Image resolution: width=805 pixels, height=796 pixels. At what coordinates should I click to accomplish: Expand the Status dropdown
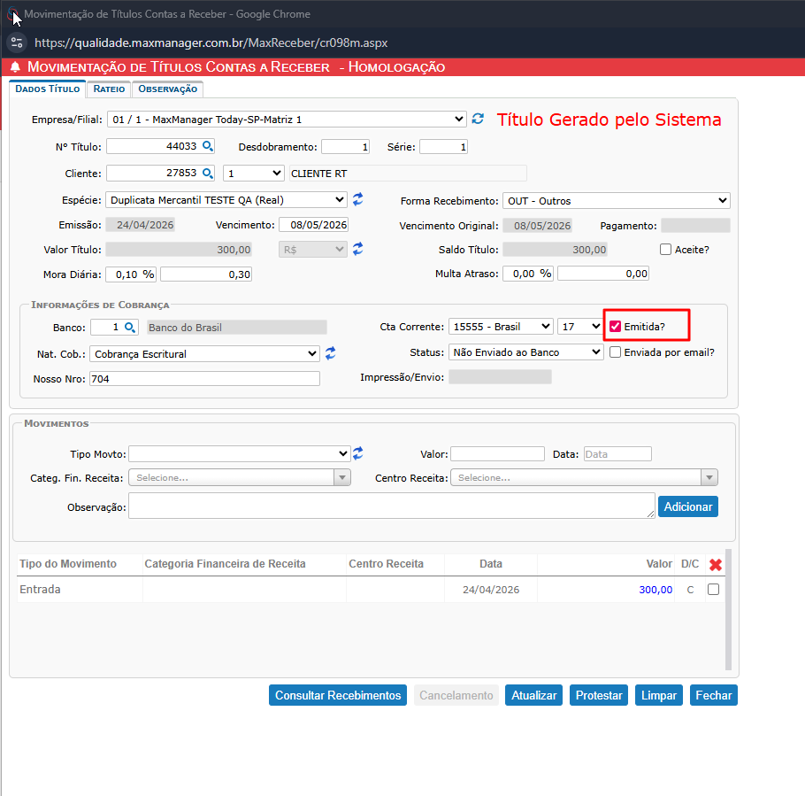[x=525, y=352]
